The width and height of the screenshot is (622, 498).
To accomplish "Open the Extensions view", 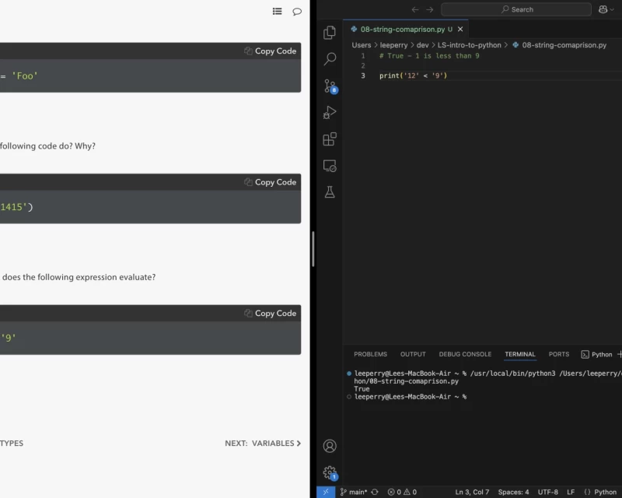I will pos(330,139).
